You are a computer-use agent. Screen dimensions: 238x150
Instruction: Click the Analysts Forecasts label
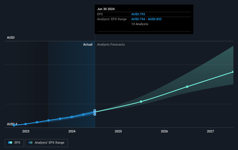[x=111, y=44]
